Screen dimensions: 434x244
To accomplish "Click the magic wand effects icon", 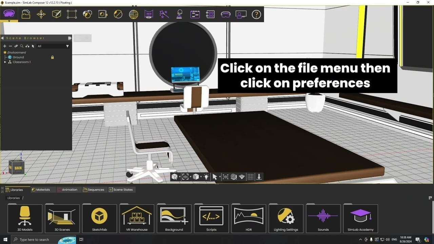I will 164,14.
